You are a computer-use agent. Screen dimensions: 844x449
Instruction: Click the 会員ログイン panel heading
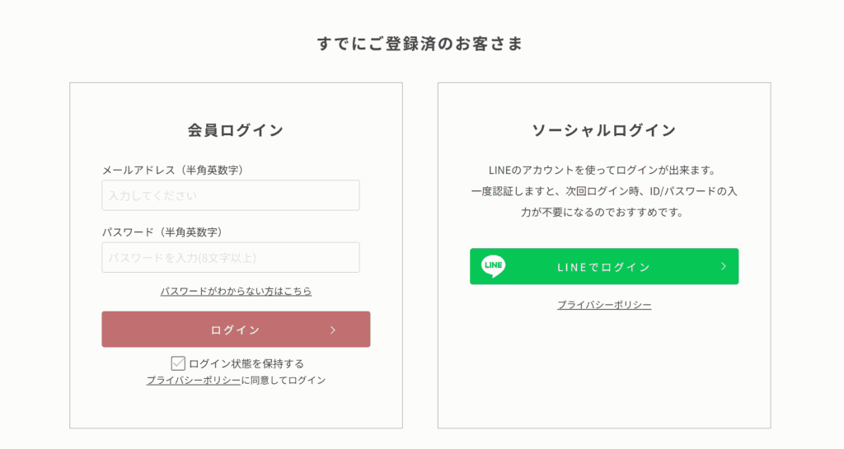[236, 130]
